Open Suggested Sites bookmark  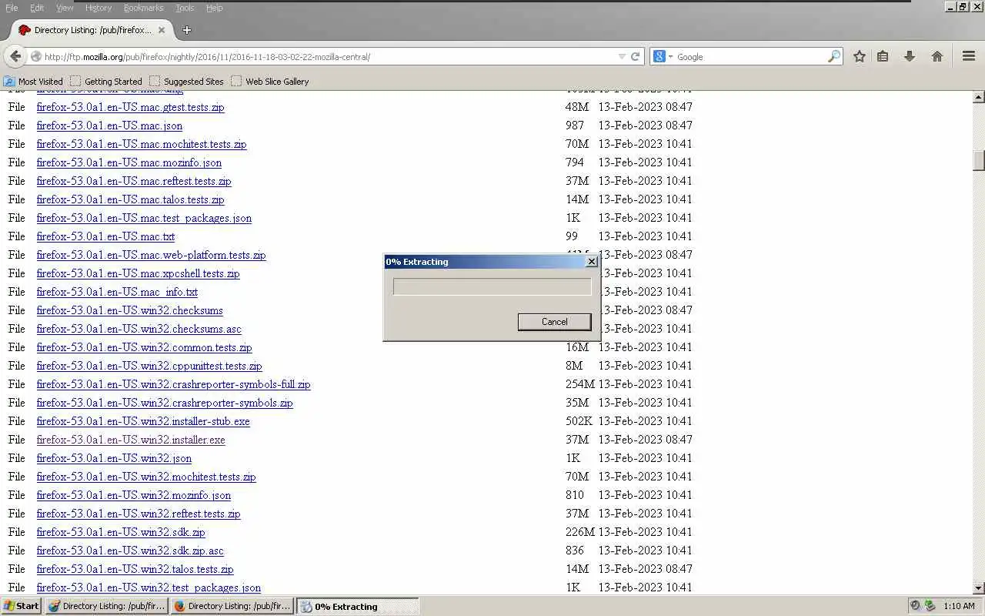[186, 81]
